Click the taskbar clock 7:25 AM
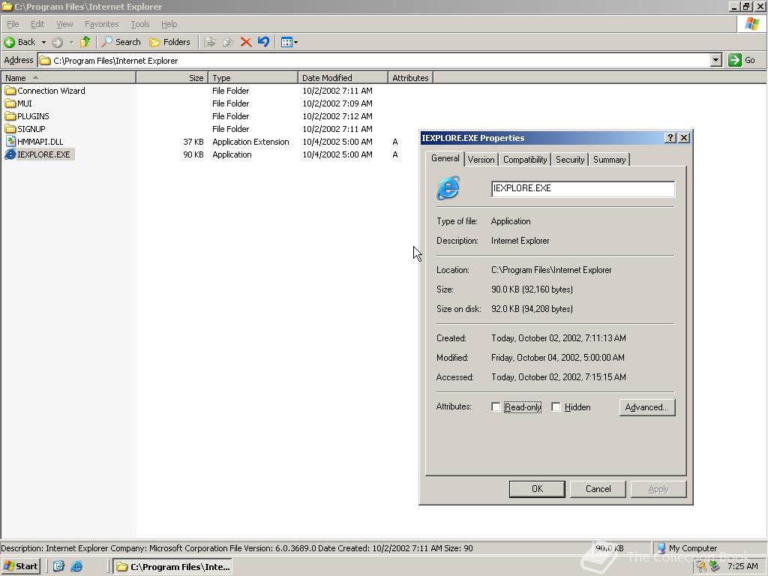The width and height of the screenshot is (768, 576). tap(742, 566)
